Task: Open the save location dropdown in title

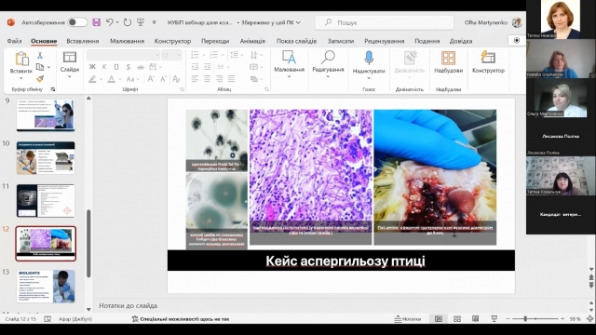Action: 298,22
